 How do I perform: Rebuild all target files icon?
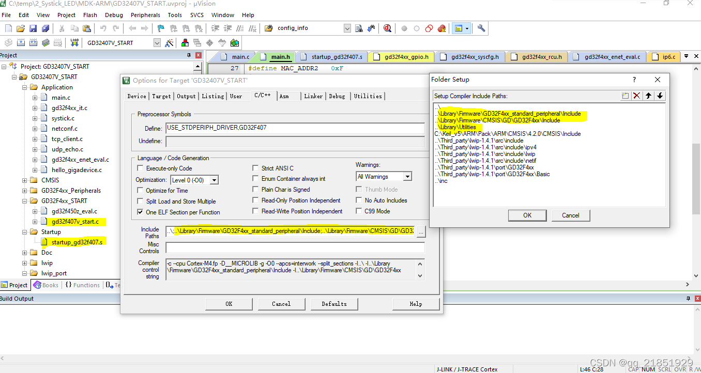click(x=34, y=43)
